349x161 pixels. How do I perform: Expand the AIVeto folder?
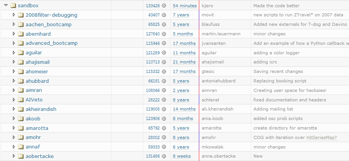14,100
